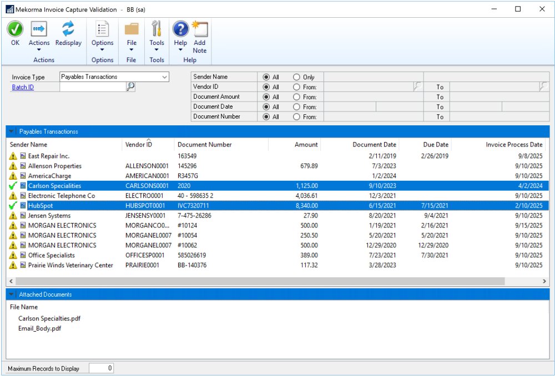
Task: Click warning icon beside East Repair Inc.
Action: pyautogui.click(x=13, y=156)
